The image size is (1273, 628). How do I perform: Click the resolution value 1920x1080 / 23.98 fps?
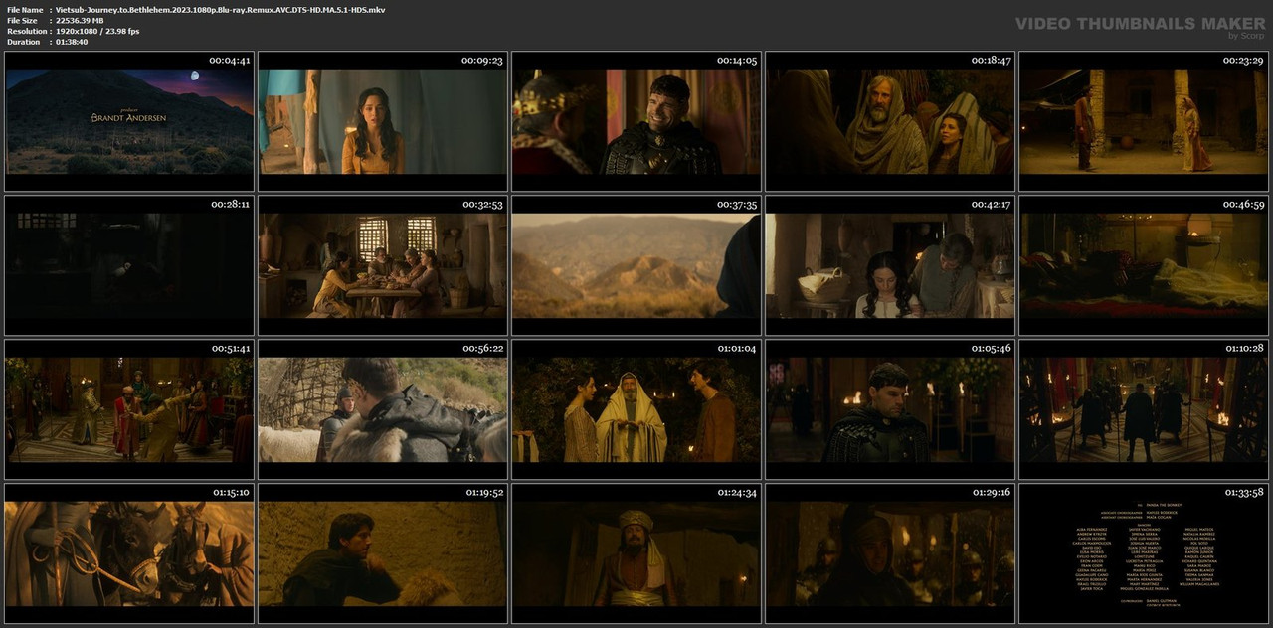coord(96,32)
